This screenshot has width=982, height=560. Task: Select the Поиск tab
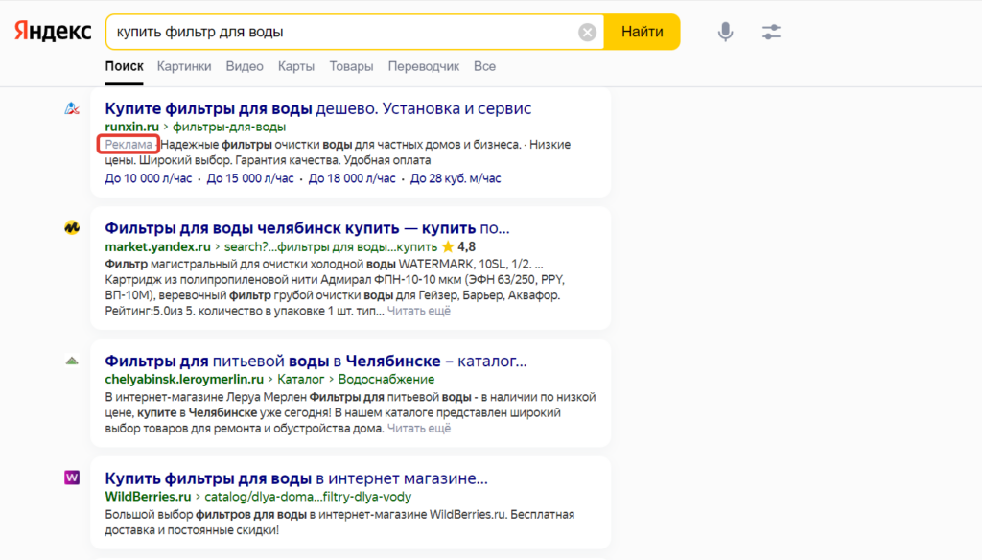point(124,66)
